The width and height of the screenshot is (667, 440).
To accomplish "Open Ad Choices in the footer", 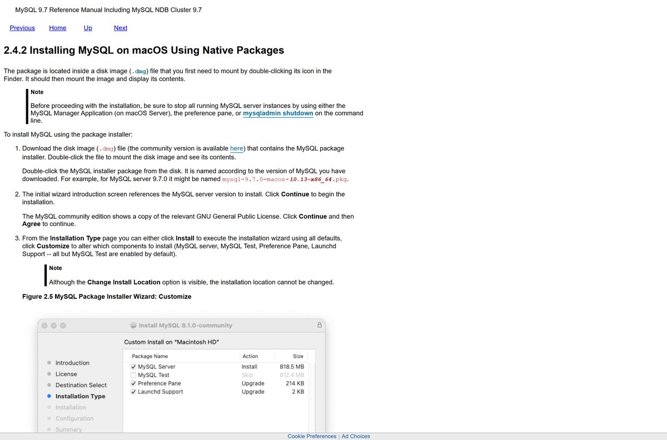I will coord(356,436).
